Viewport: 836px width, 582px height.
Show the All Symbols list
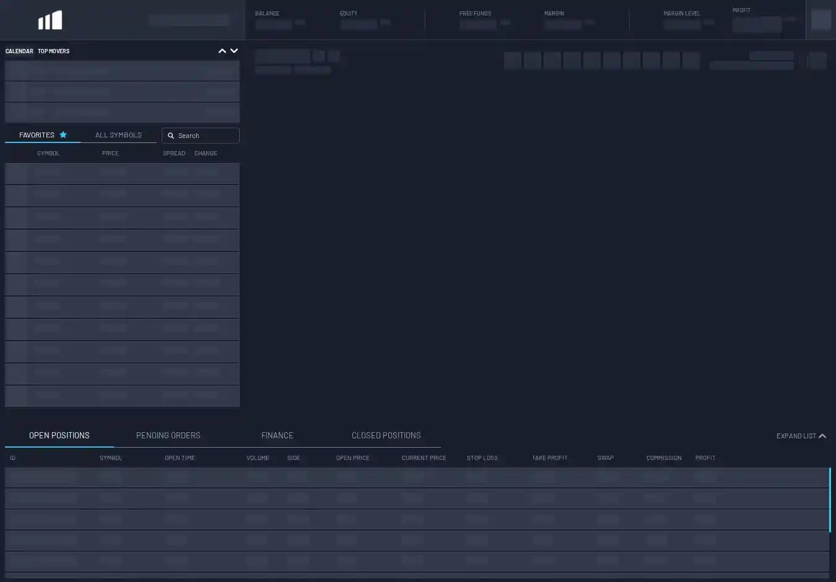click(x=118, y=135)
